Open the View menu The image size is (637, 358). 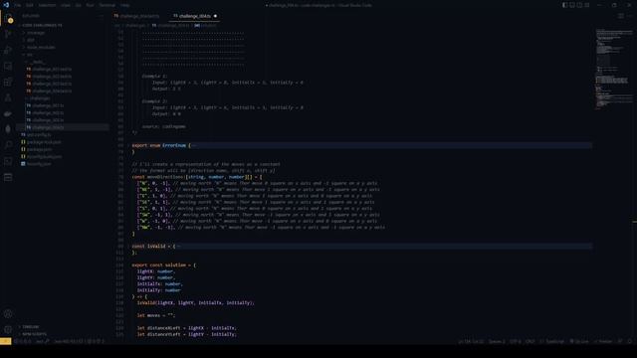pos(66,5)
